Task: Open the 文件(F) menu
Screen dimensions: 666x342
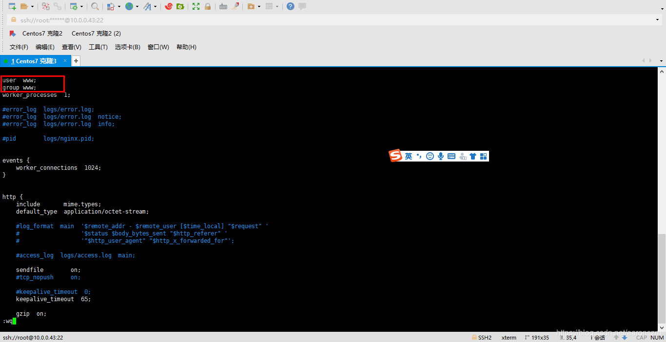Action: (19, 47)
